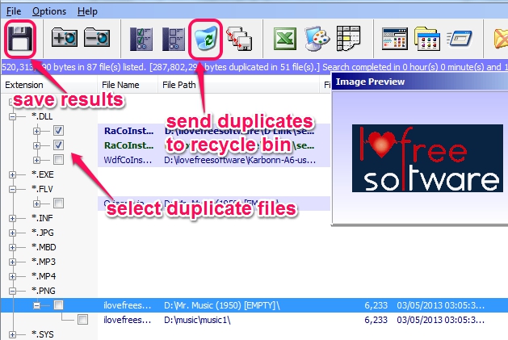Collapse the selected ilovefrees PNG row node
The width and height of the screenshot is (508, 340).
[x=36, y=305]
